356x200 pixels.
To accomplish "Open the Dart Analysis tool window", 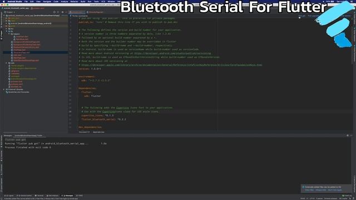I will [x=52, y=196].
